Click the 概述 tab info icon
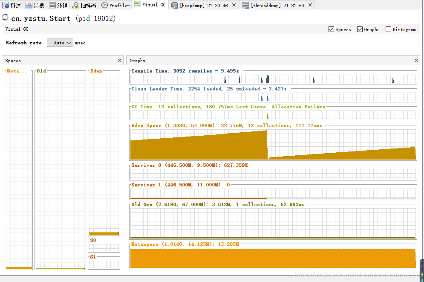The image size is (424, 282). tap(6, 5)
